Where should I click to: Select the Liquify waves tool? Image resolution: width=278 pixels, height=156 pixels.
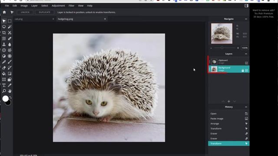[x=4, y=39]
